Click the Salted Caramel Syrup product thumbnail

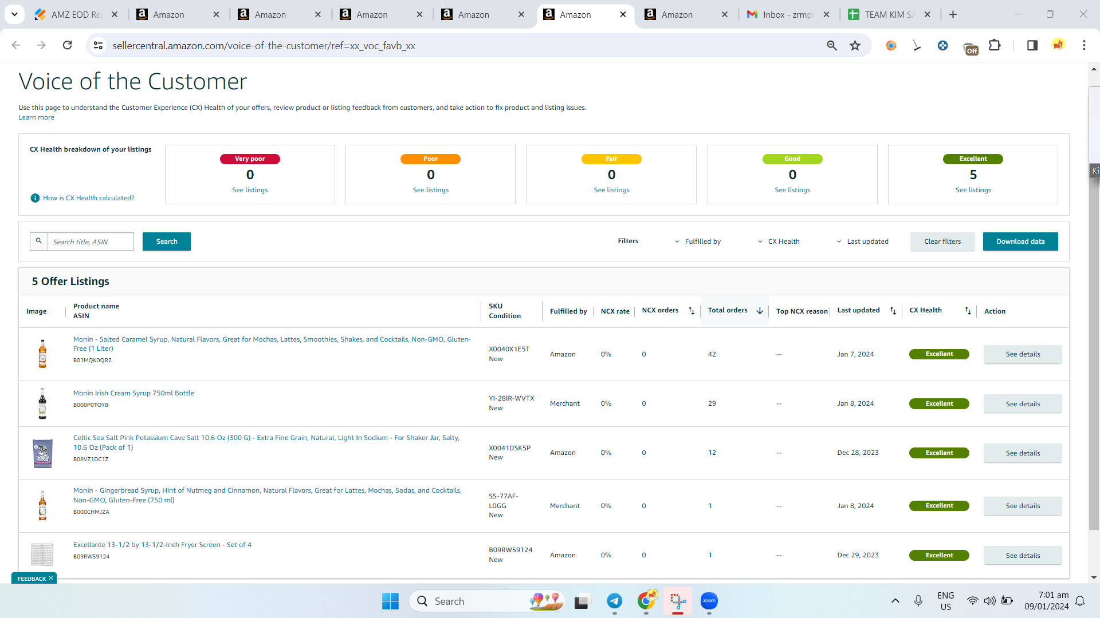point(42,354)
